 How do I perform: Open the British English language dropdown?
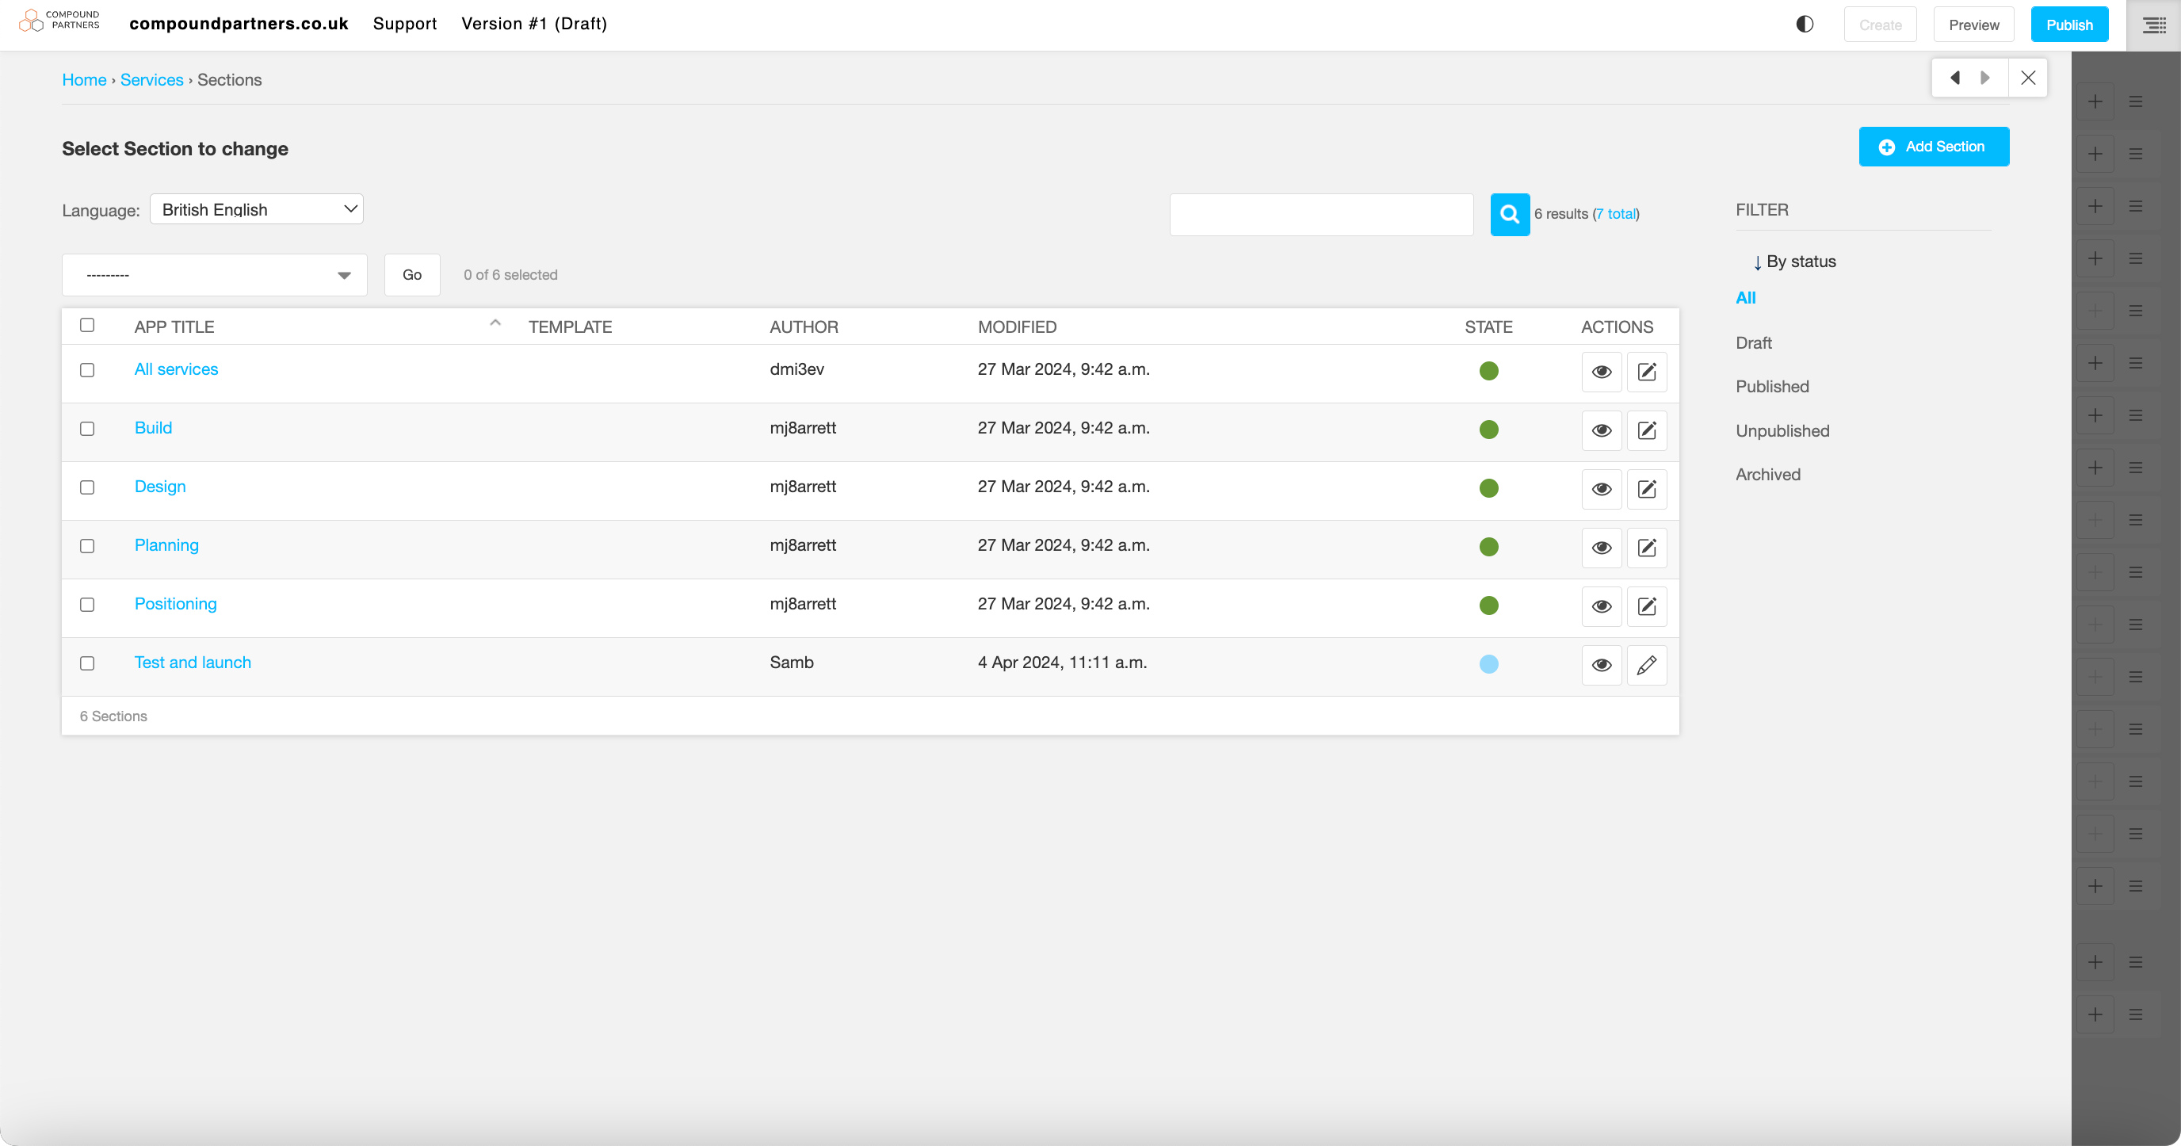click(x=257, y=209)
